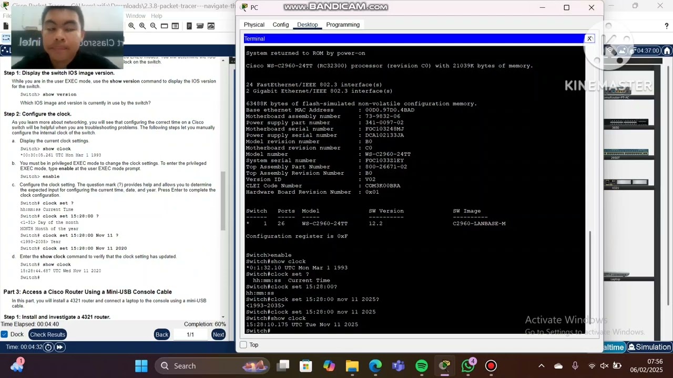Click the Time Elapsed: 00:04:40 text
The height and width of the screenshot is (378, 673).
point(29,324)
